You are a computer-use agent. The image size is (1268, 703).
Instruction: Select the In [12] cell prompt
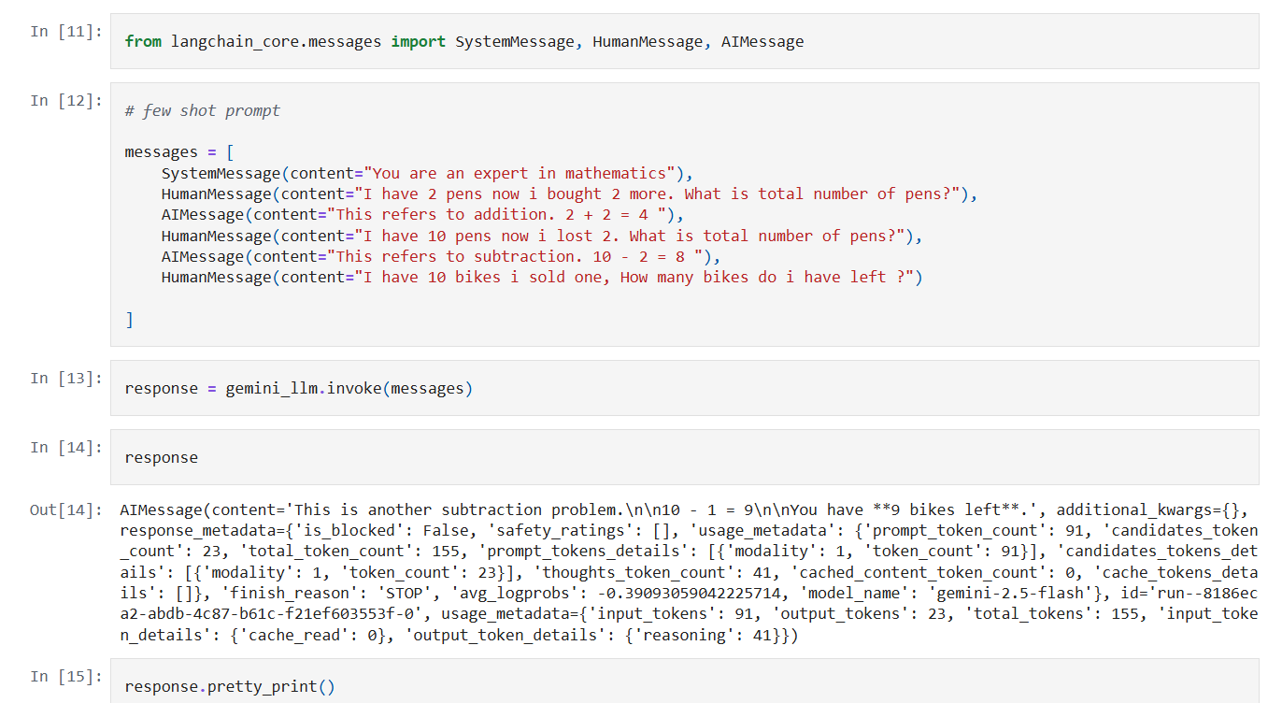pos(65,101)
